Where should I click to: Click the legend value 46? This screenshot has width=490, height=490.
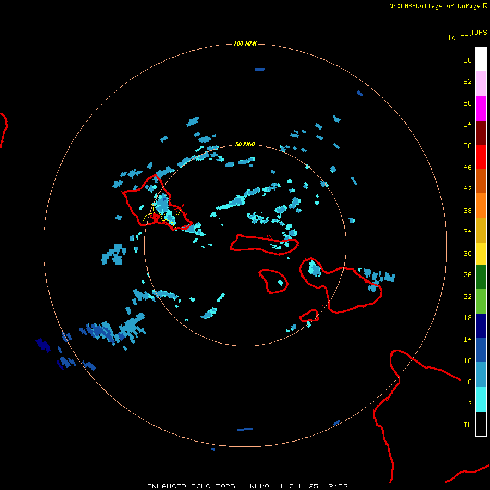(x=468, y=167)
